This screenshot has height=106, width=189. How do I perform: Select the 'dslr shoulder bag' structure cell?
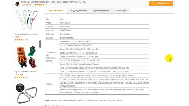coord(104,38)
